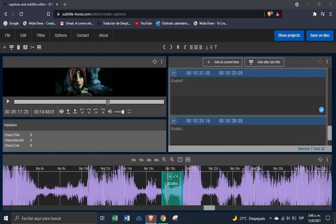Mute the video with the speaker icon
The height and width of the screenshot is (224, 336).
pyautogui.click(x=110, y=112)
